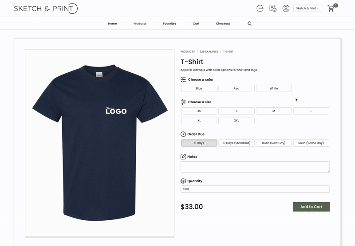Click into the Quantity input field

(255, 189)
